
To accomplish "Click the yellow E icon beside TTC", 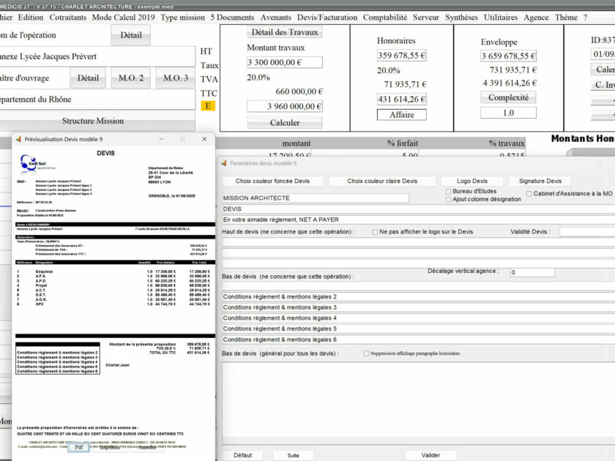I will pyautogui.click(x=207, y=105).
